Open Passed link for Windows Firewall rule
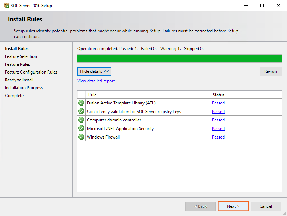This screenshot has width=287, height=216. (x=218, y=137)
